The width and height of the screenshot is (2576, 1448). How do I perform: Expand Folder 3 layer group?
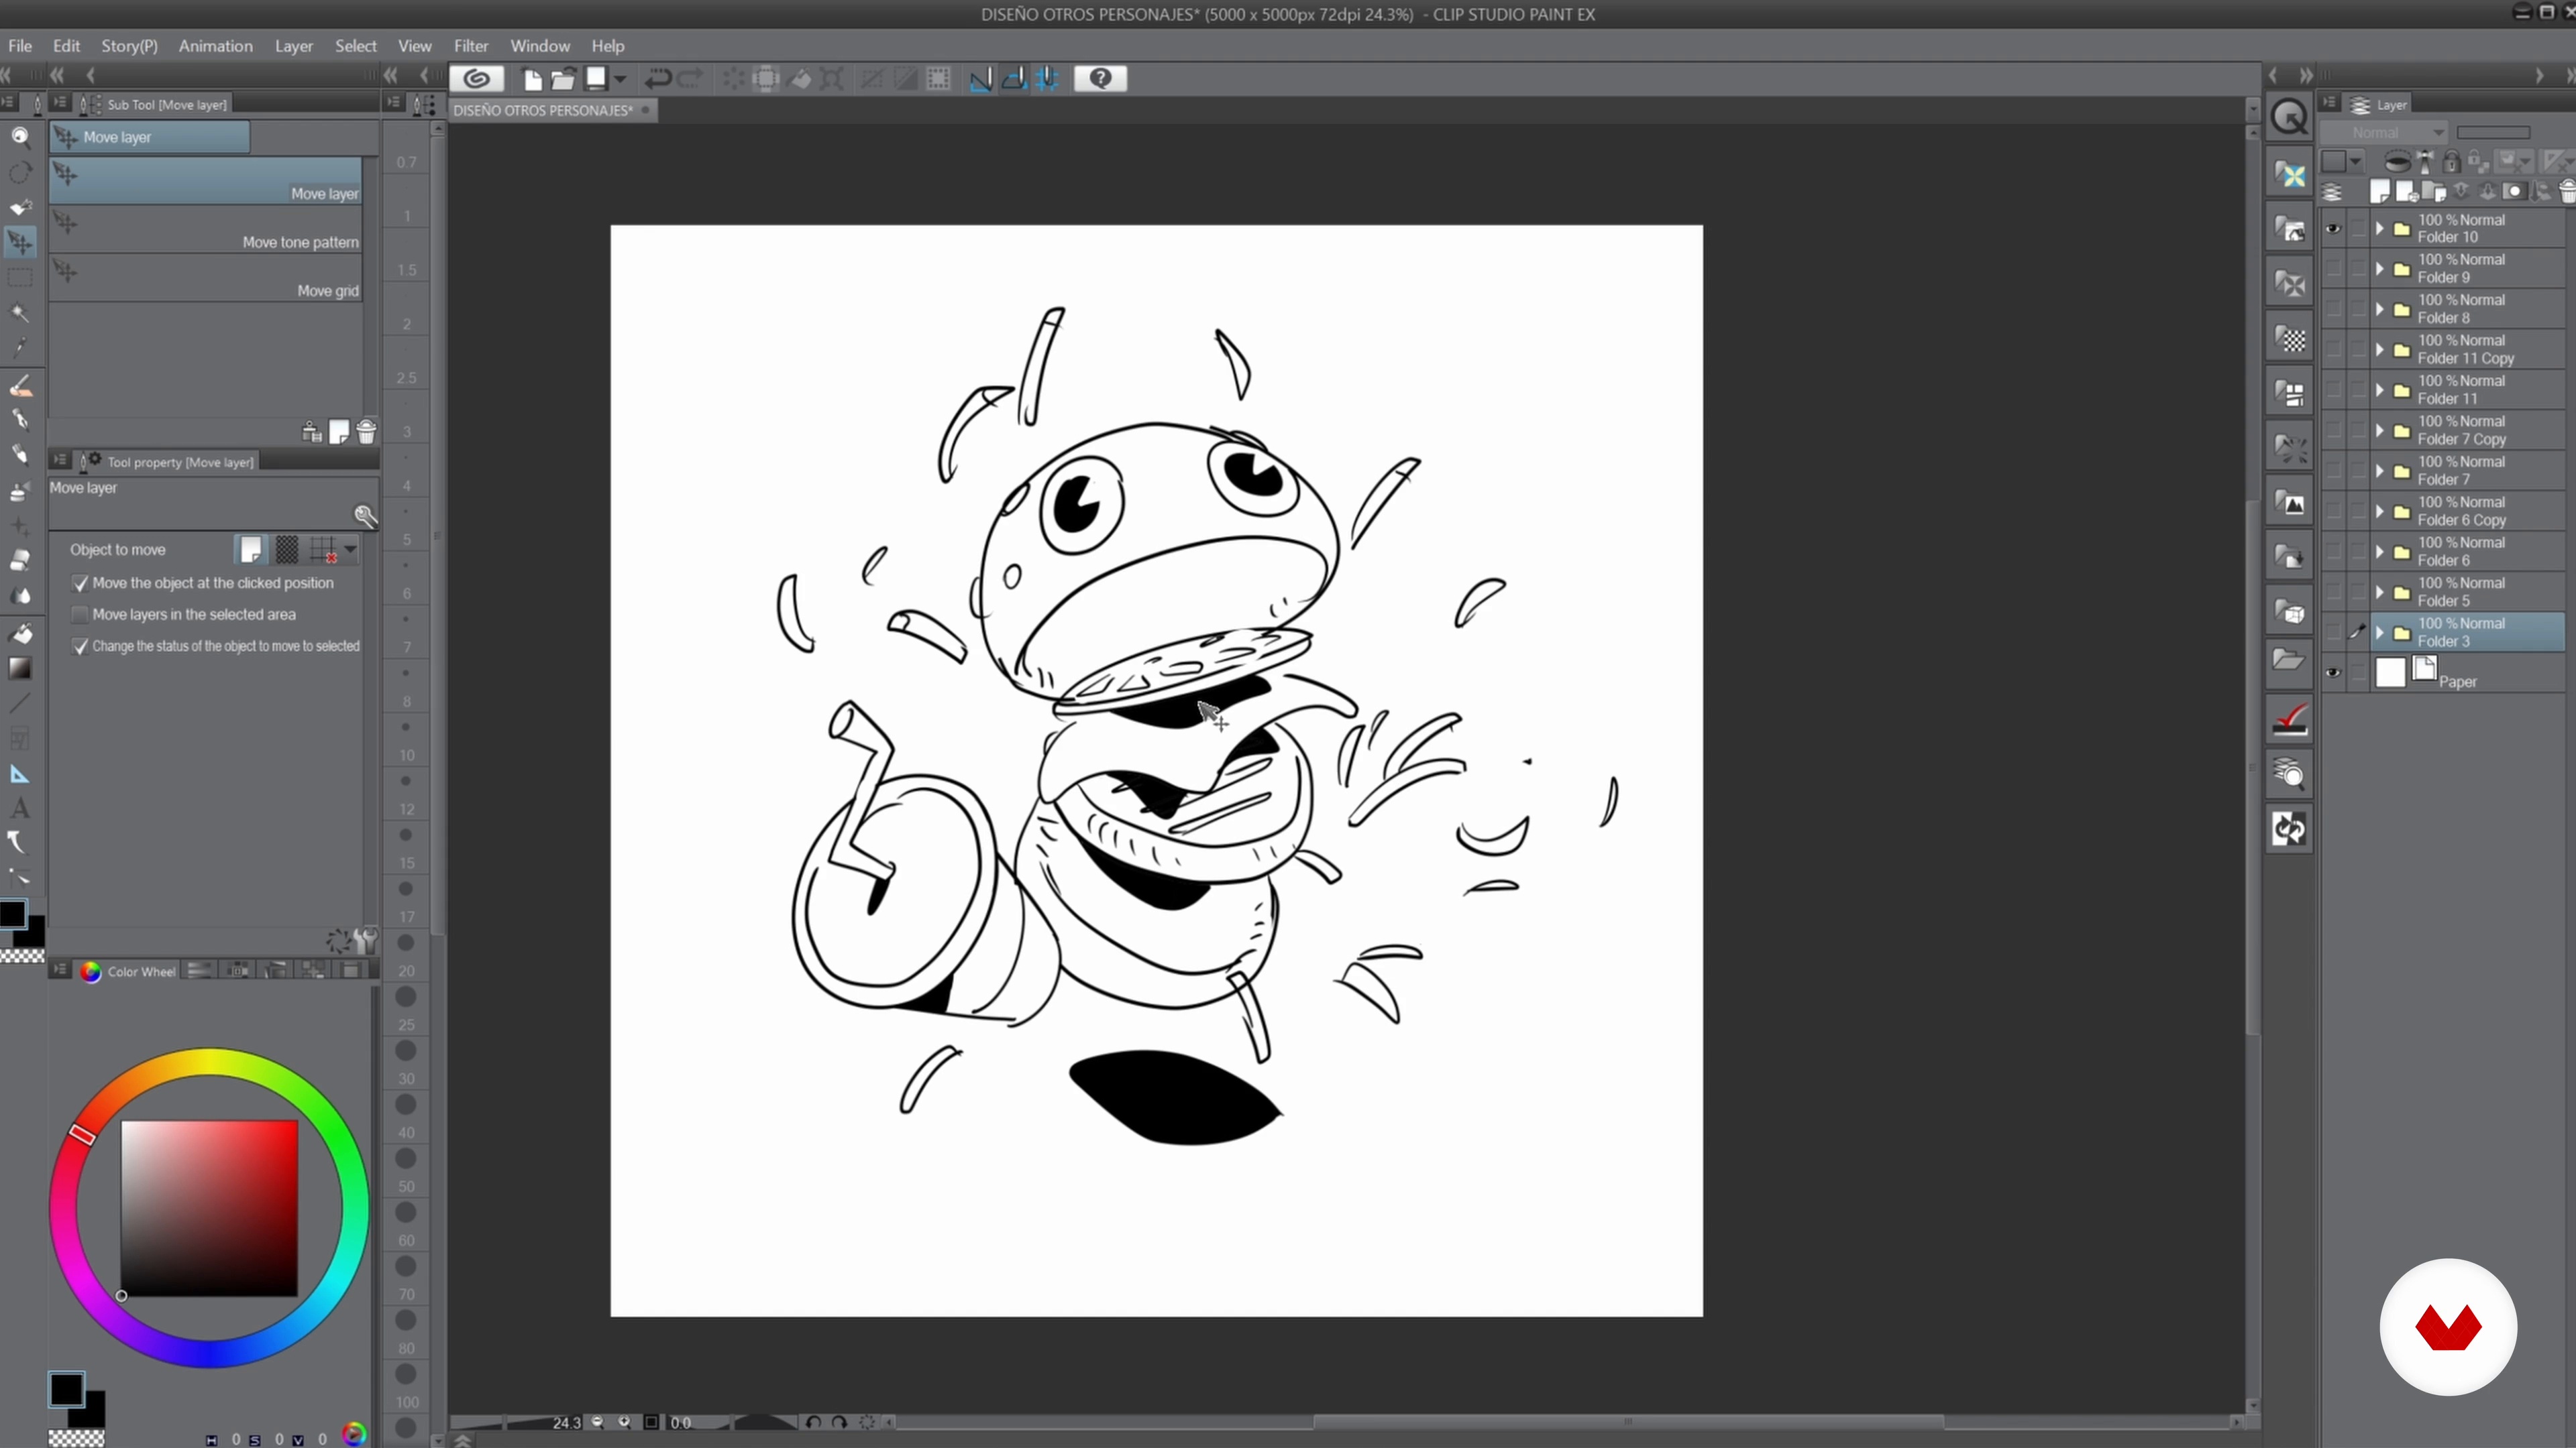(x=2380, y=633)
